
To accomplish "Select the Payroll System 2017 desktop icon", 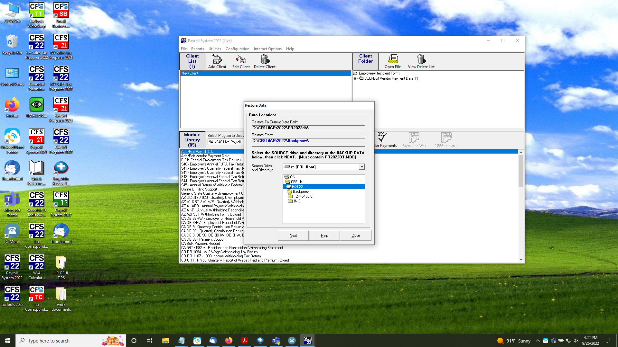I will pyautogui.click(x=61, y=204).
